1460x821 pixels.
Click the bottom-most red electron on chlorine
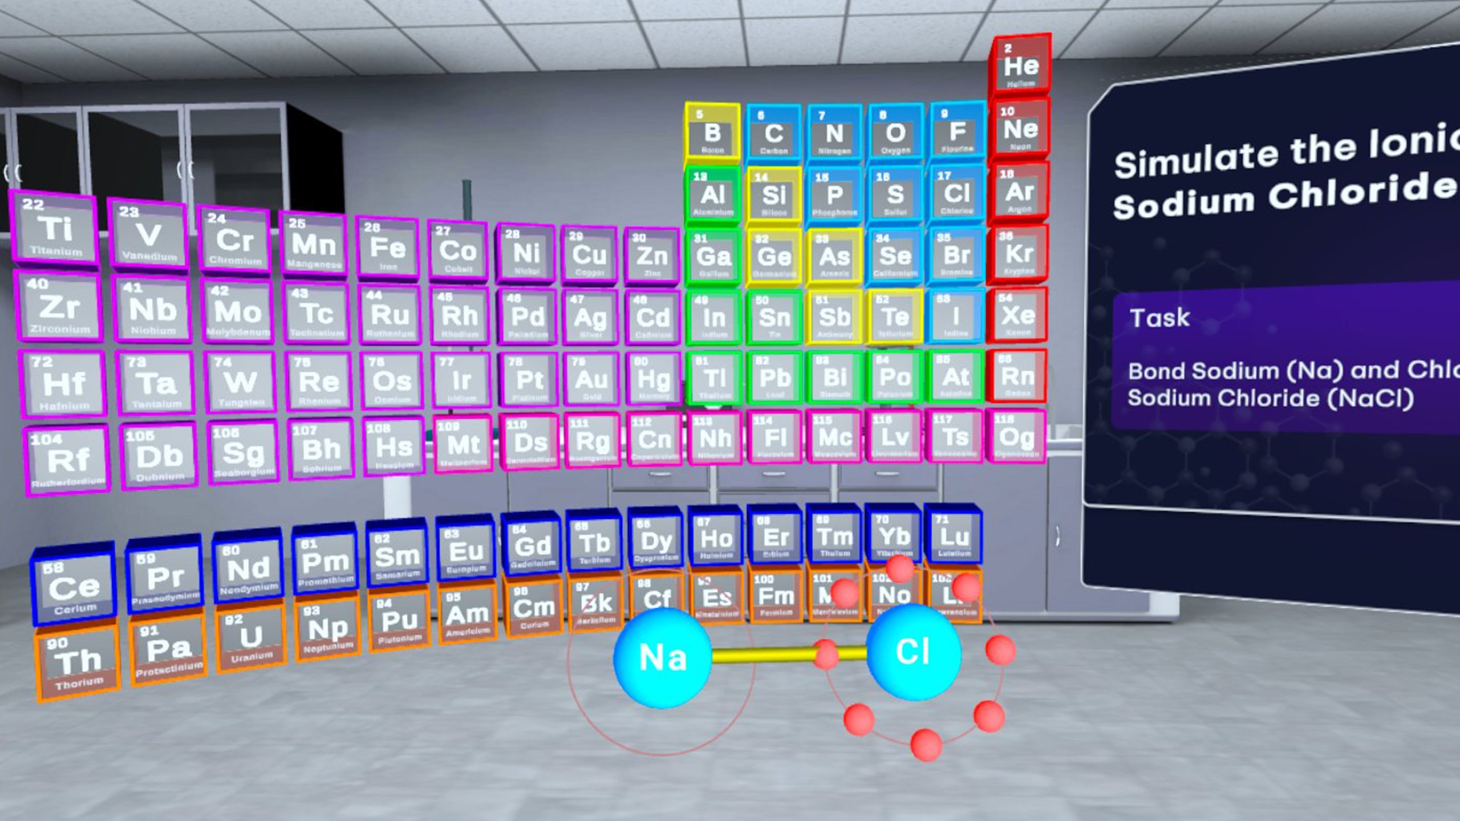click(x=926, y=745)
